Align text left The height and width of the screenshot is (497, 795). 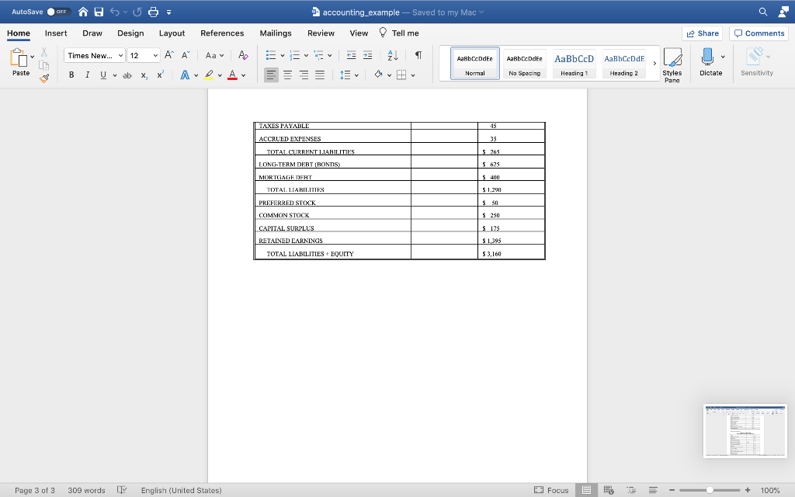[x=271, y=75]
